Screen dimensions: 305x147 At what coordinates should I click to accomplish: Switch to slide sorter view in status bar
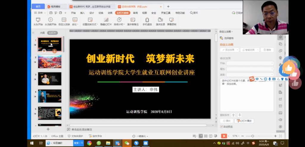point(206,136)
